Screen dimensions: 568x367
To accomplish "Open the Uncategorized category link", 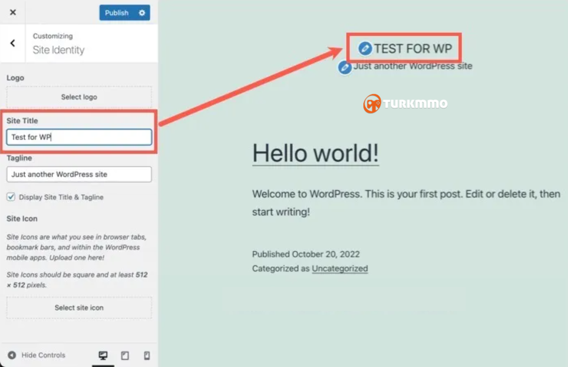I will [x=340, y=269].
